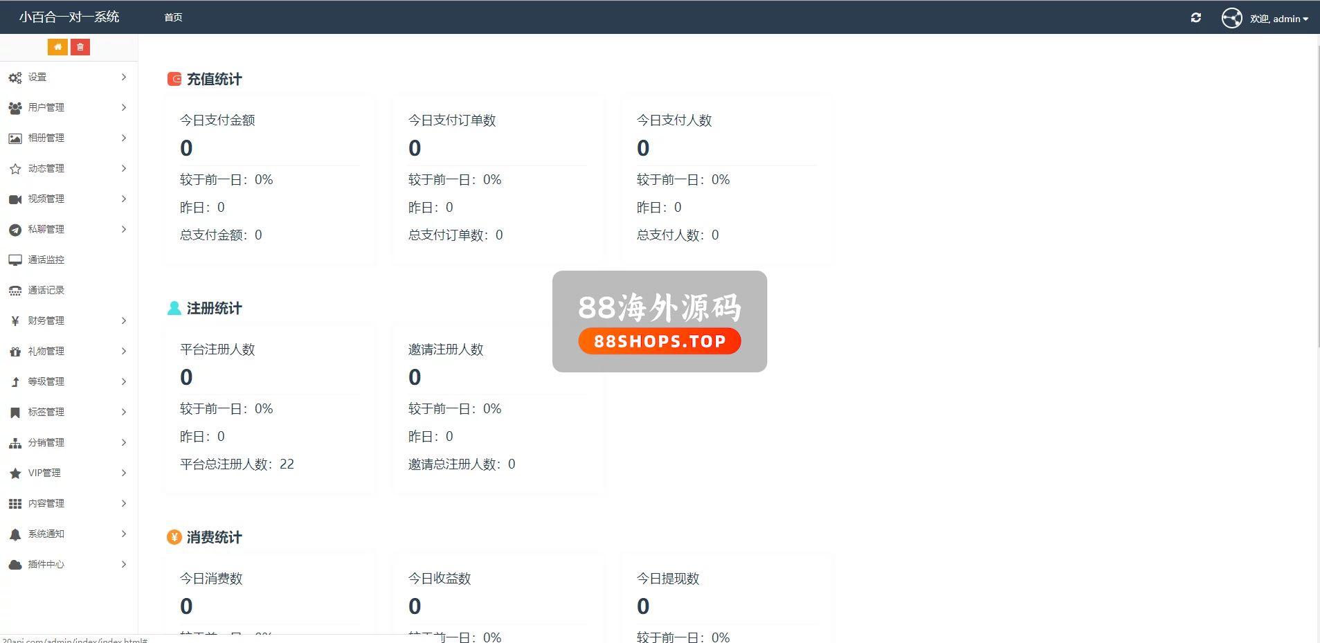Click the 通话监控 monitor icon
Viewport: 1320px width, 643px height.
pyautogui.click(x=15, y=260)
